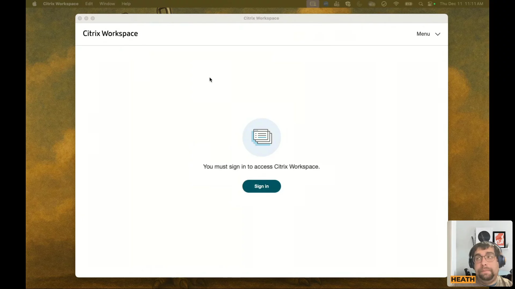515x289 pixels.
Task: Click the Creative Cloud menu bar icon
Action: (x=371, y=4)
